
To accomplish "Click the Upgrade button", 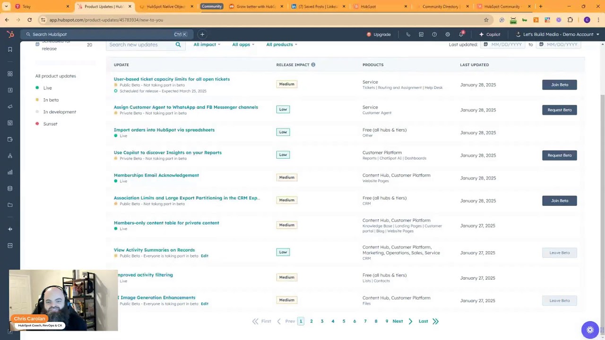I will pyautogui.click(x=379, y=34).
